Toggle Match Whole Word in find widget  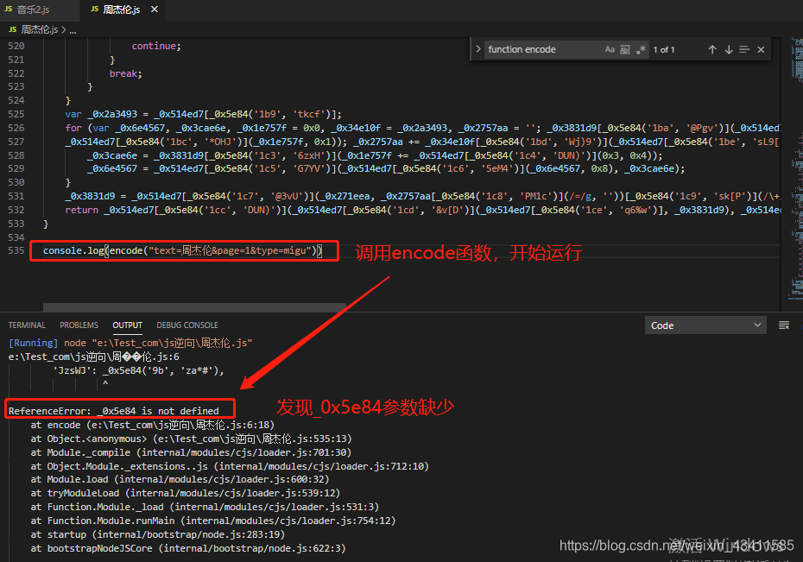point(625,49)
